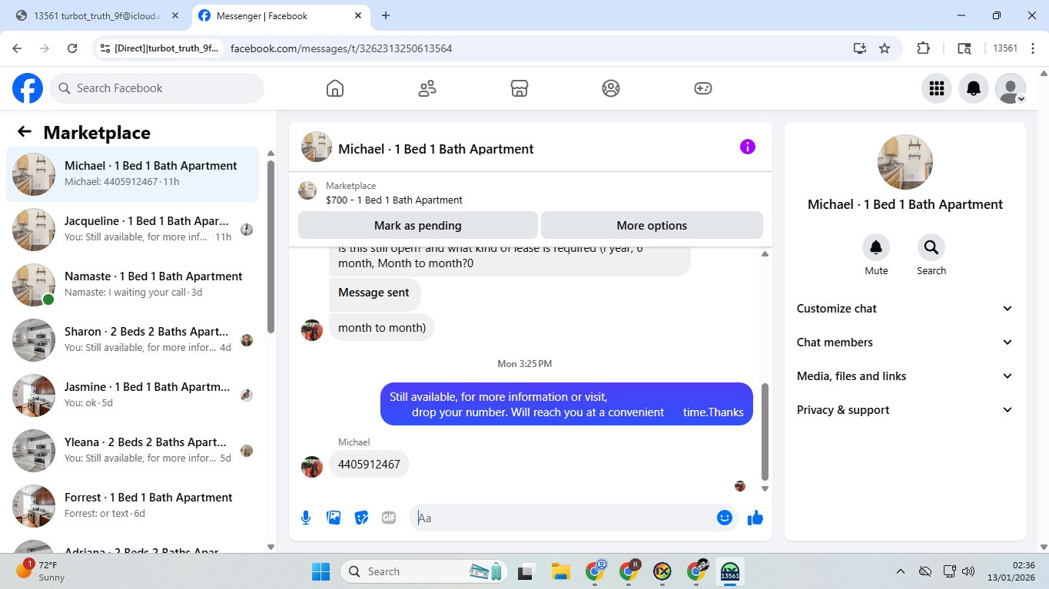Screen dimensions: 1049x589
Task: Focus the Aa message input field
Action: click(565, 518)
